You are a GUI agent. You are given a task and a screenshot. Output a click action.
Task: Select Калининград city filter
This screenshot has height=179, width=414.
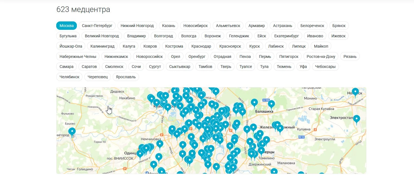(x=102, y=46)
